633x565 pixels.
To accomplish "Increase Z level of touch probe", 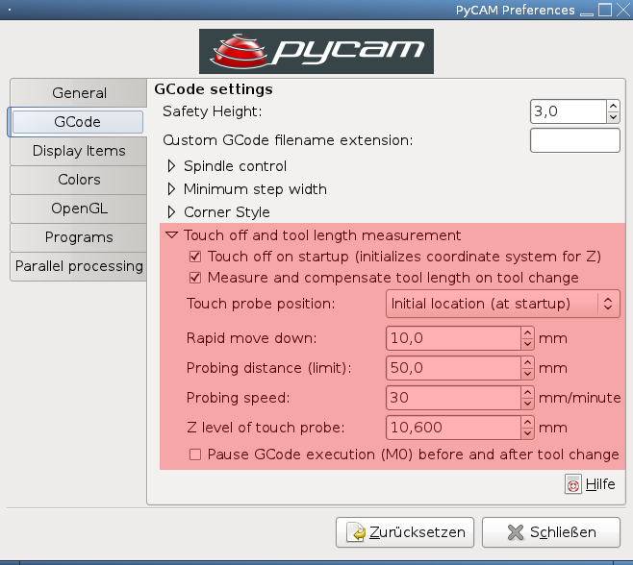I will click(x=527, y=422).
